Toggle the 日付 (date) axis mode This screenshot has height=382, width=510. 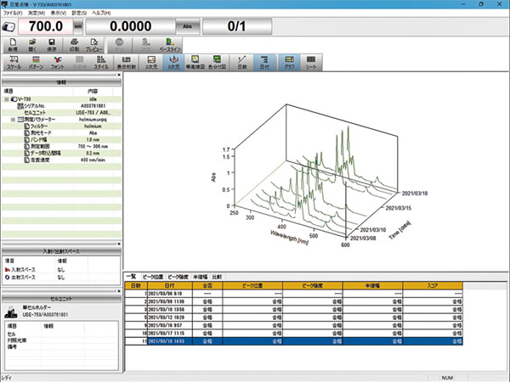264,63
